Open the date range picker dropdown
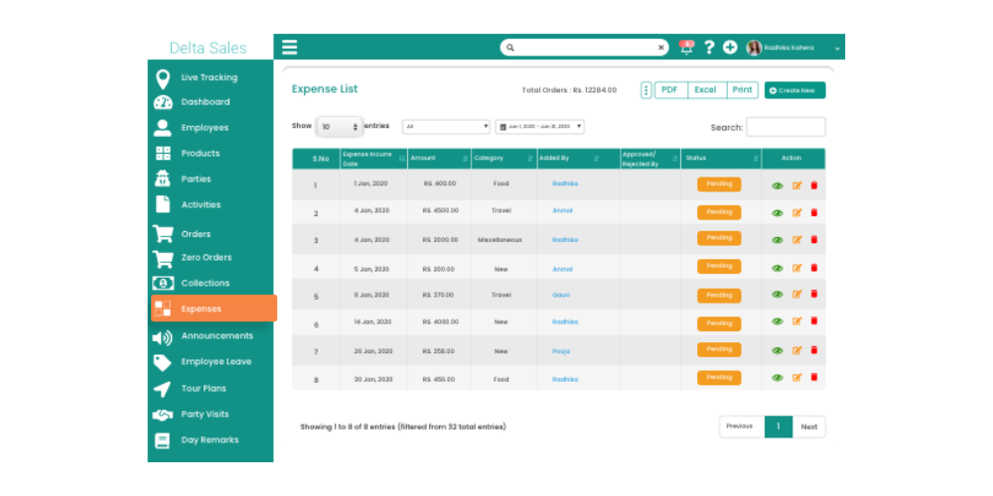This screenshot has height=496, width=993. [539, 127]
